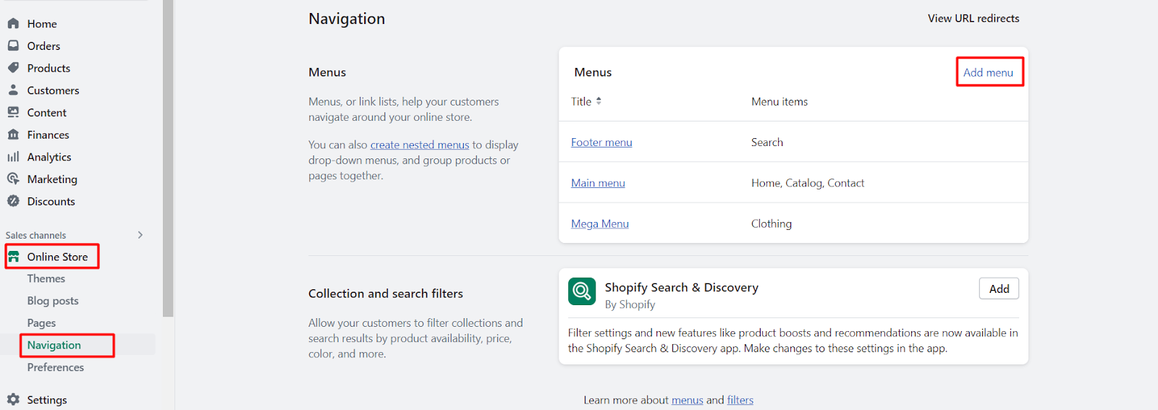Click the Products tag icon

13,68
